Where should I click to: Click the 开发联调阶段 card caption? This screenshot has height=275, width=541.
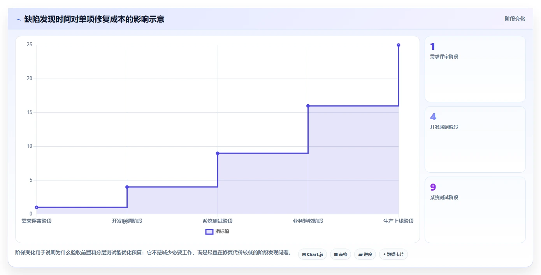pyautogui.click(x=444, y=127)
